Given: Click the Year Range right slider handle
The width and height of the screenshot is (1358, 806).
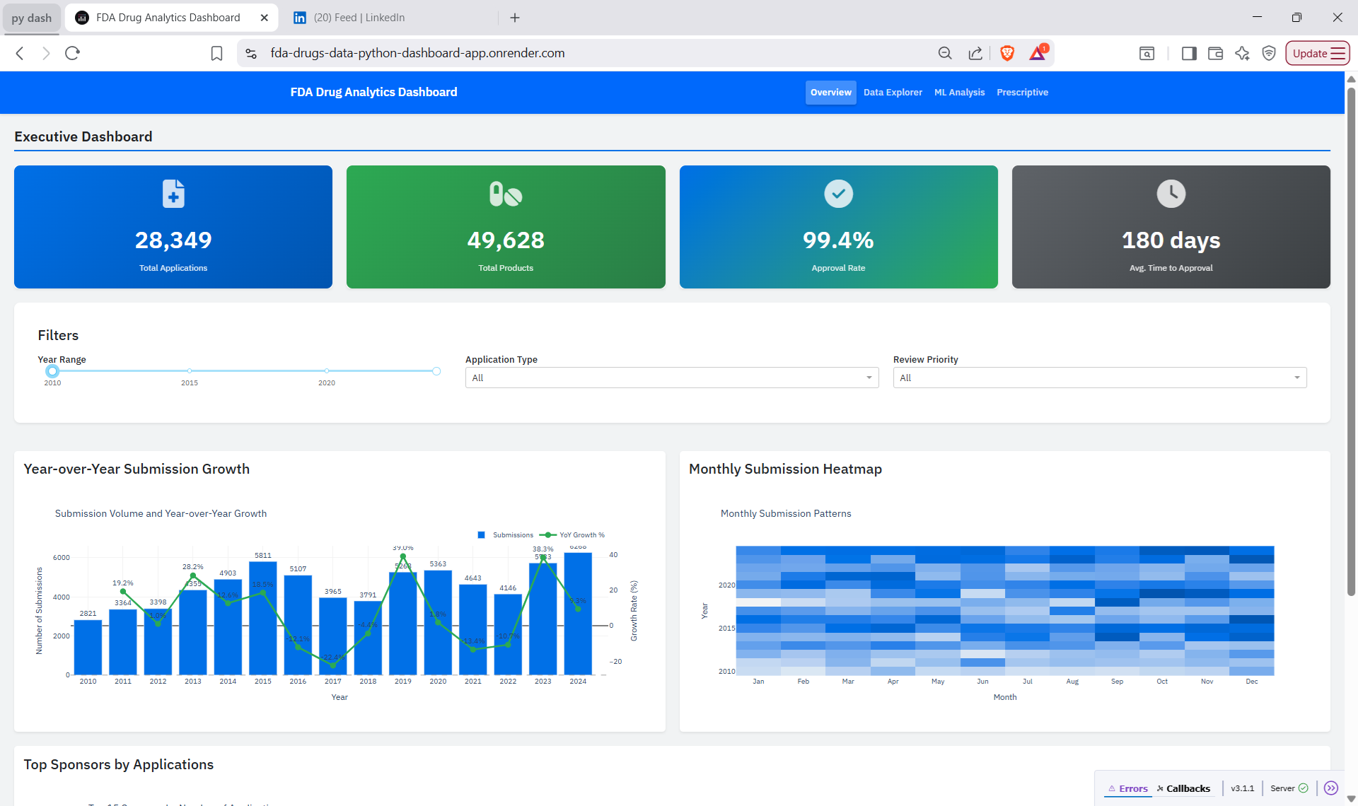Looking at the screenshot, I should click(x=436, y=371).
